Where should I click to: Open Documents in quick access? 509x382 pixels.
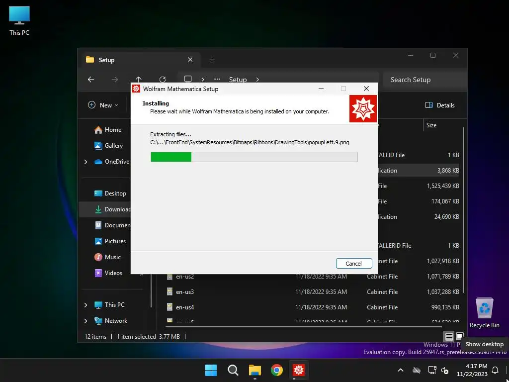112,225
